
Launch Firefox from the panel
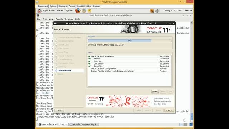coord(78,11)
